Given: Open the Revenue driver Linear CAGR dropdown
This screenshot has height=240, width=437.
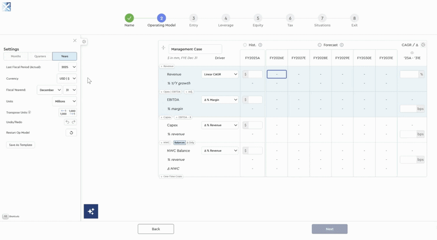Looking at the screenshot, I should click(x=220, y=74).
